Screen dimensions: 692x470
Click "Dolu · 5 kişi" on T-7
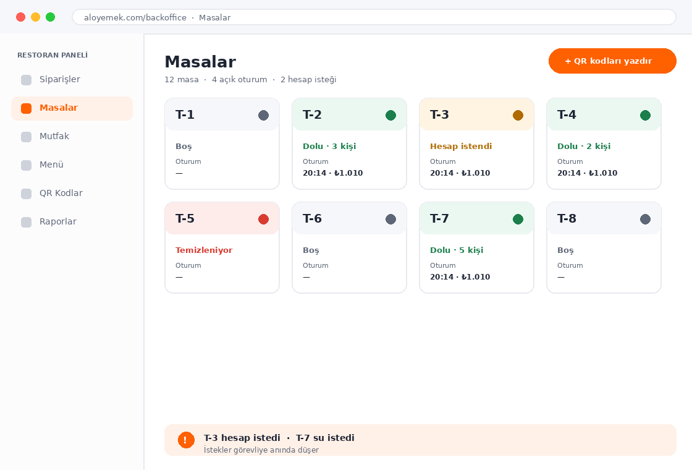pyautogui.click(x=457, y=250)
